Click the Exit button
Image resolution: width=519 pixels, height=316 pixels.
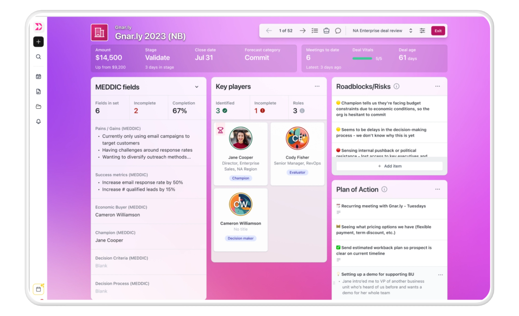tap(438, 31)
